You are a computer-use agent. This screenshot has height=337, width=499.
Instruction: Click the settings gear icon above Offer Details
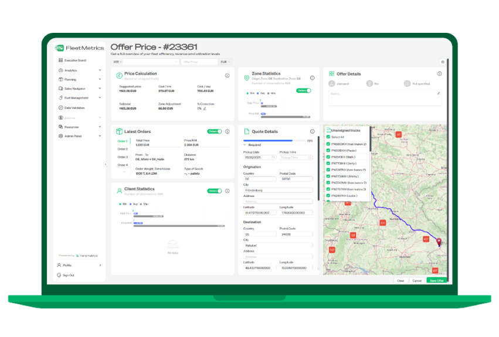(442, 62)
